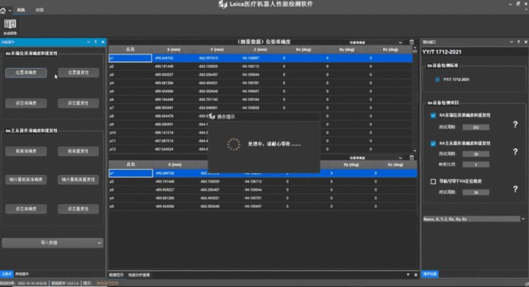This screenshot has width=529, height=287.
Task: Pin the right property panel
Action: pos(518,42)
